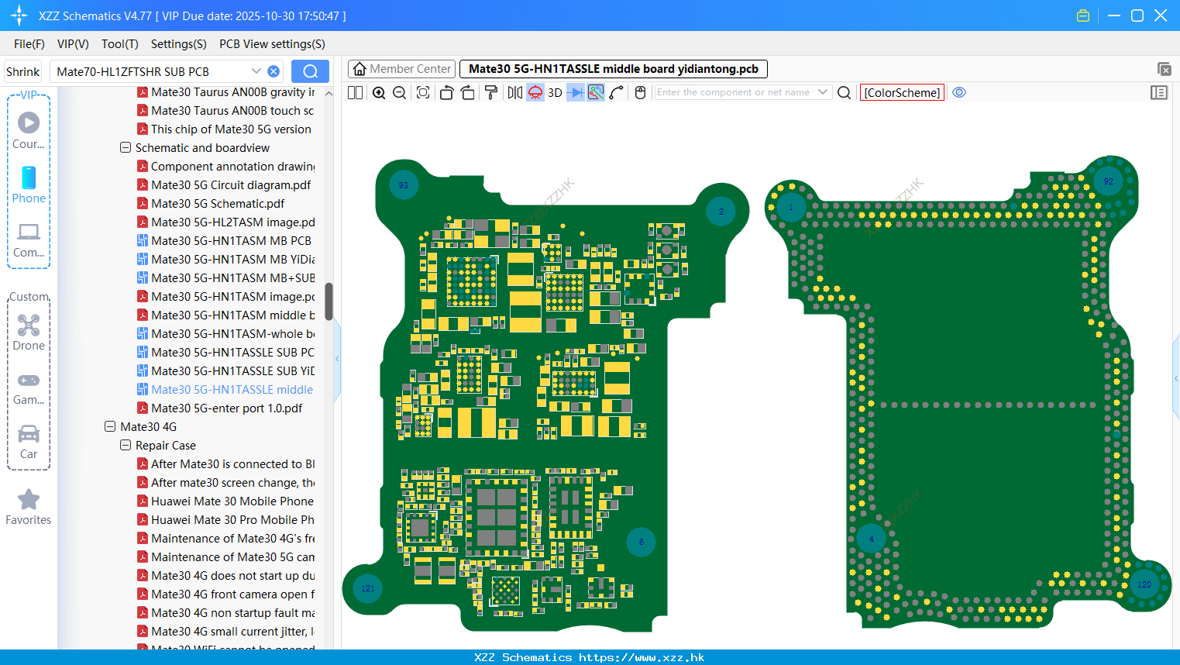Search the component or net name

(x=845, y=93)
